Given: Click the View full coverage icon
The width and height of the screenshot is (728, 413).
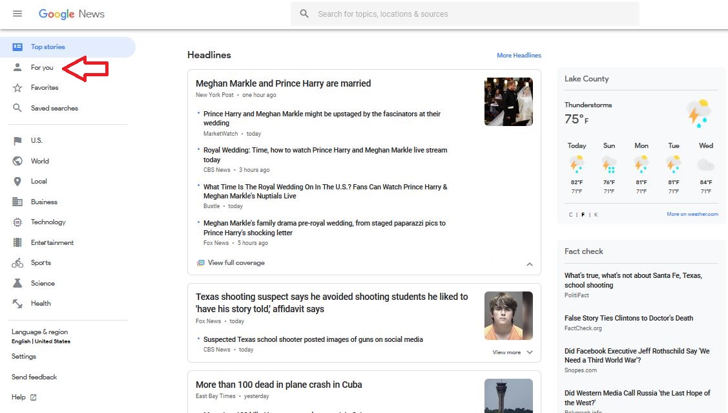Looking at the screenshot, I should pos(200,263).
